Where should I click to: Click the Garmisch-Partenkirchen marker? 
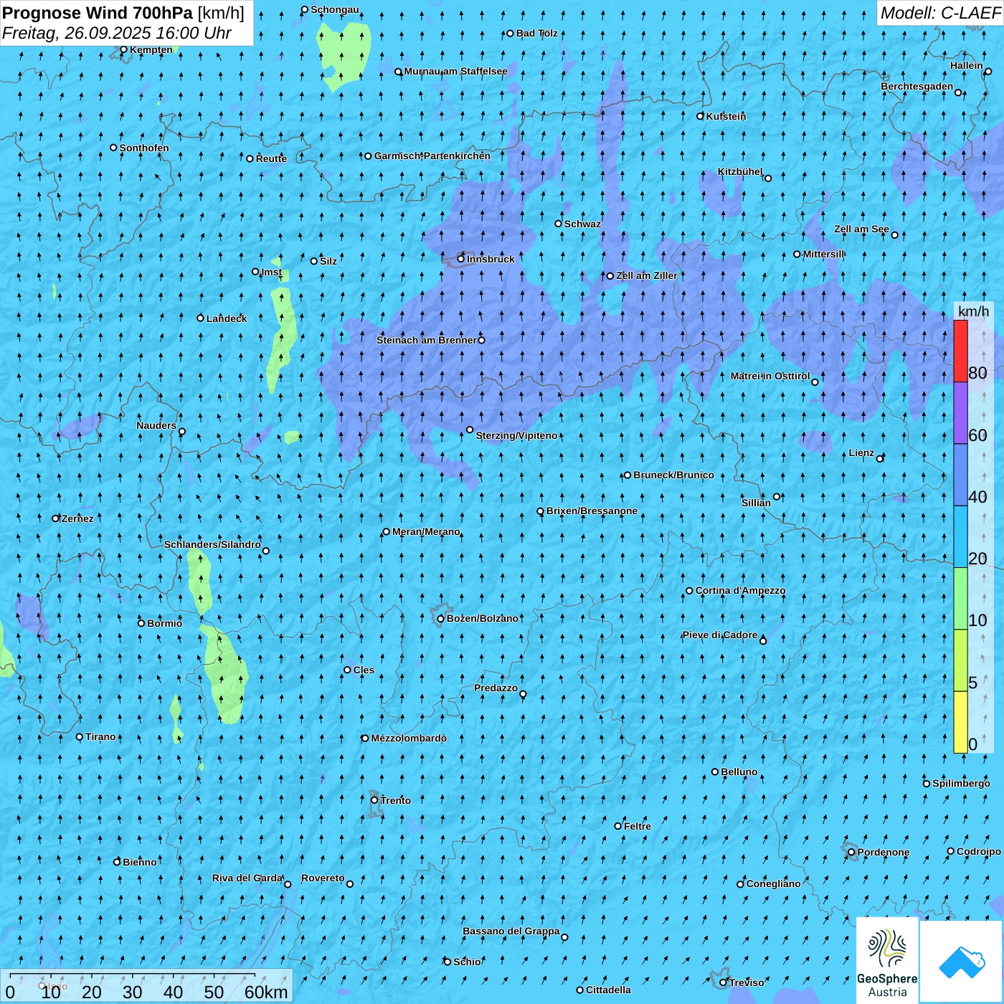[368, 156]
